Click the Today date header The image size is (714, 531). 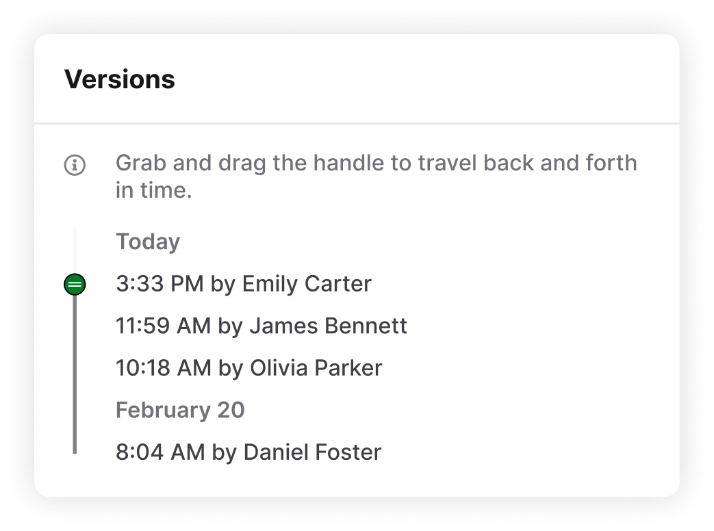(148, 242)
